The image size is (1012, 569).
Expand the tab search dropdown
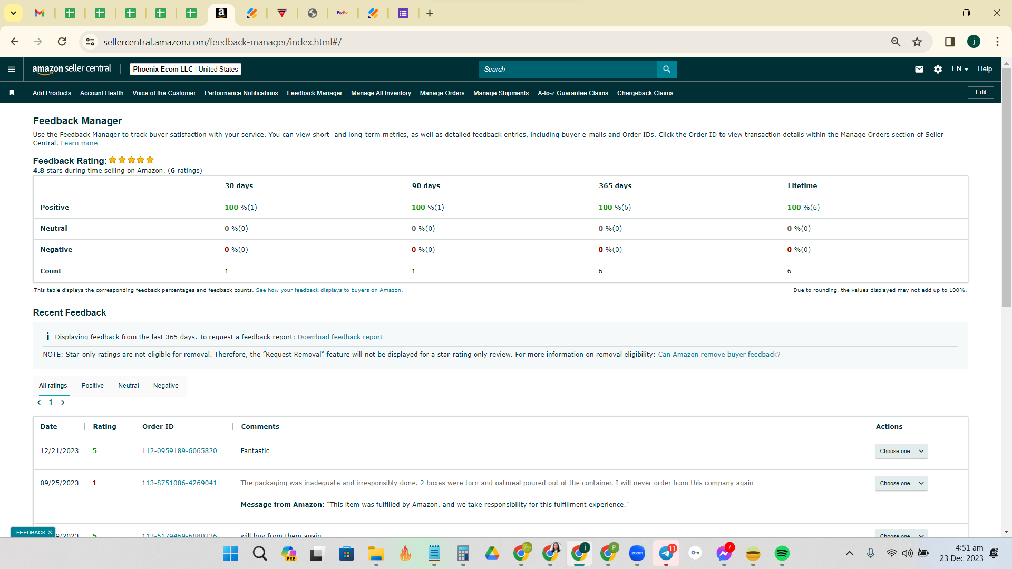click(x=13, y=13)
